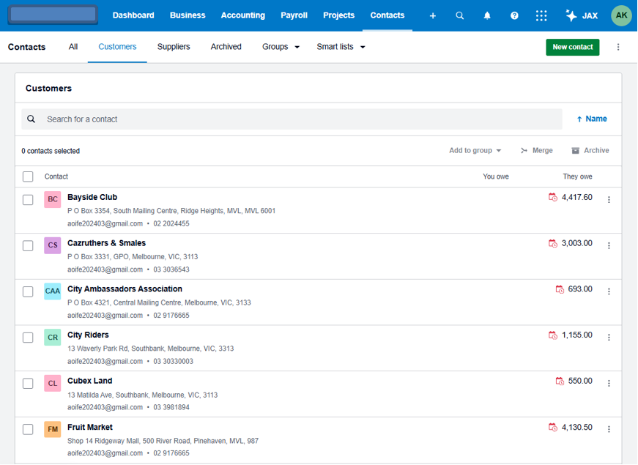Click the You owe column header

click(496, 176)
